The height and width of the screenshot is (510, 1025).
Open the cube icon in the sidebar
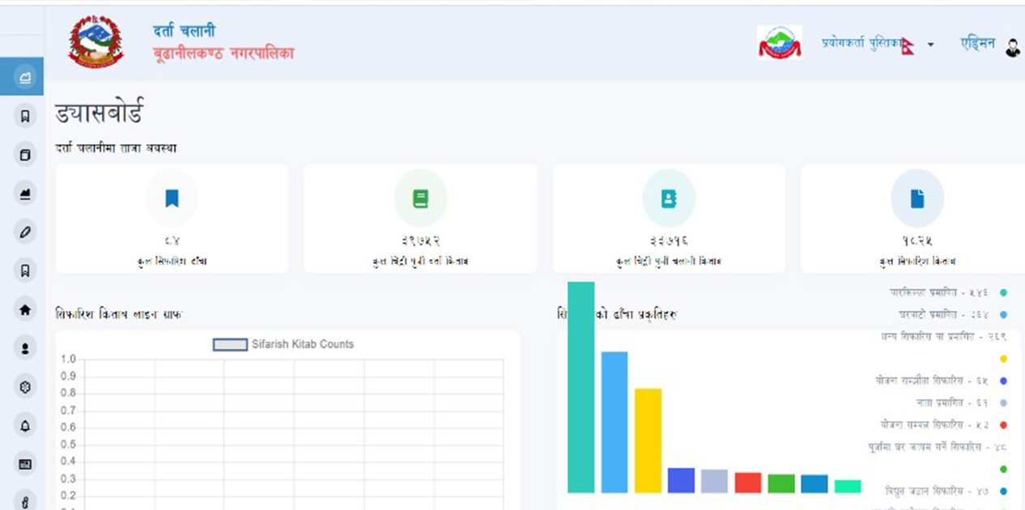(25, 387)
